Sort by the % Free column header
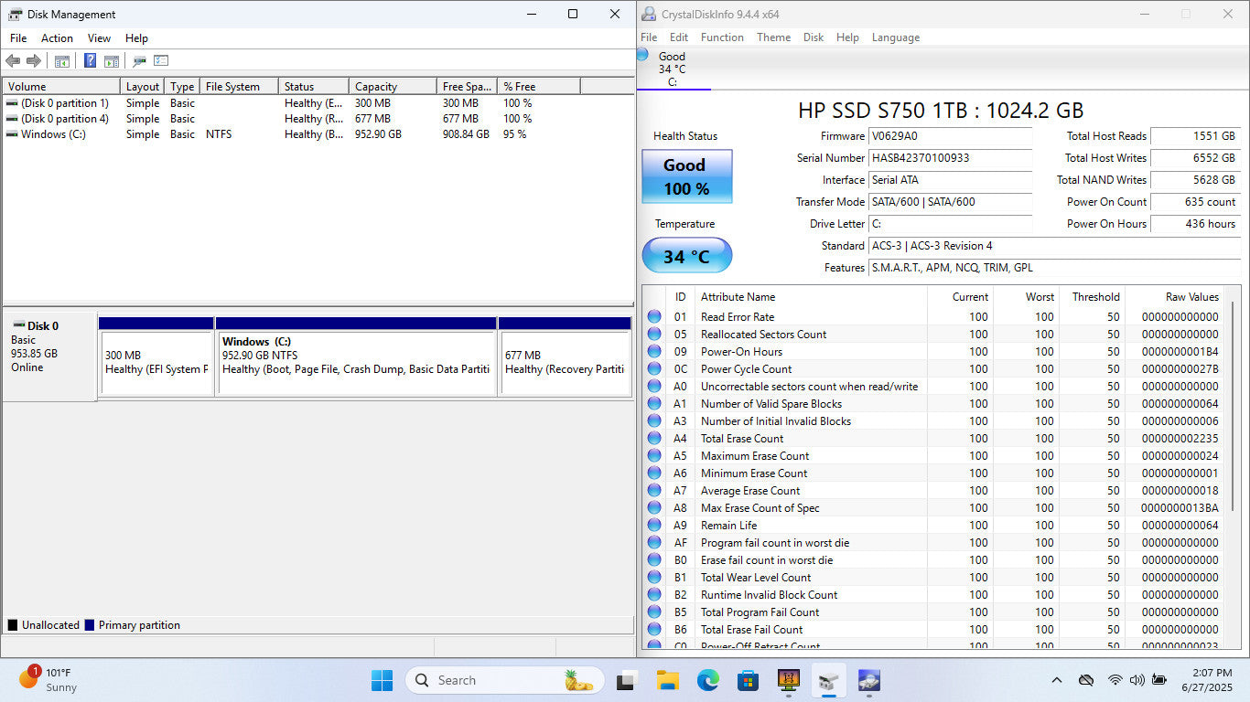Viewport: 1250px width, 702px height. coord(539,87)
